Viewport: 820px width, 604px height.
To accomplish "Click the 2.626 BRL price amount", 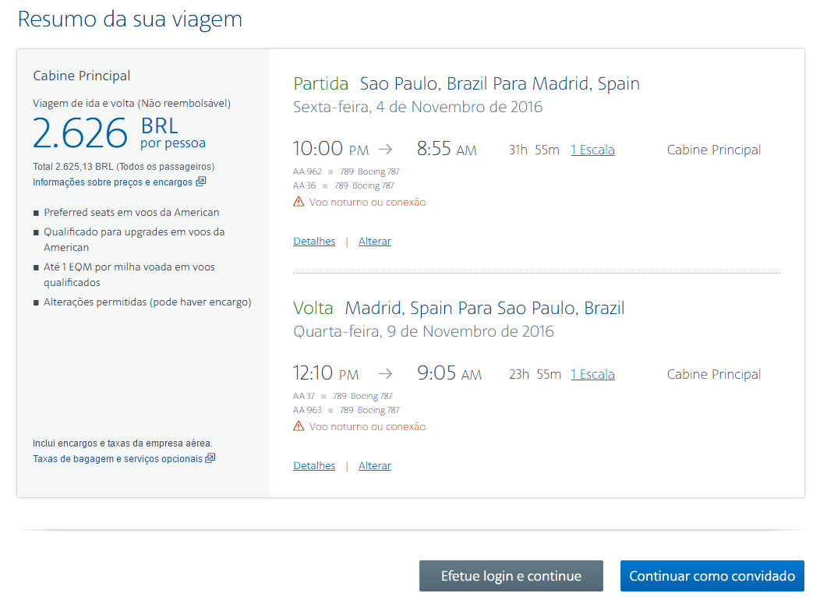I will coord(80,132).
